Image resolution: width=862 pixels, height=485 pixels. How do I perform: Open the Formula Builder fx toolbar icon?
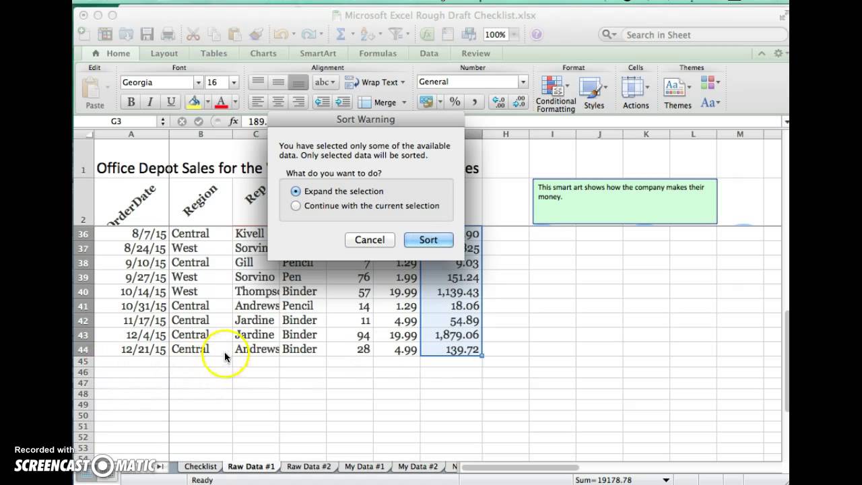(x=427, y=34)
